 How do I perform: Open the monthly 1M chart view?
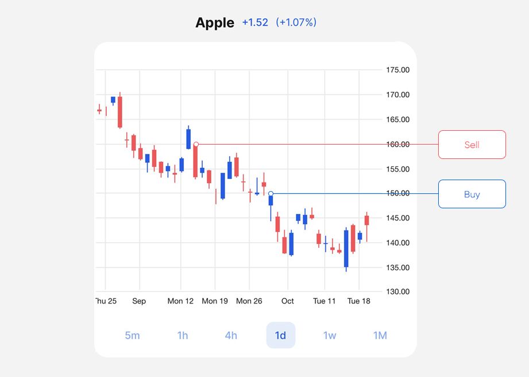tap(379, 335)
